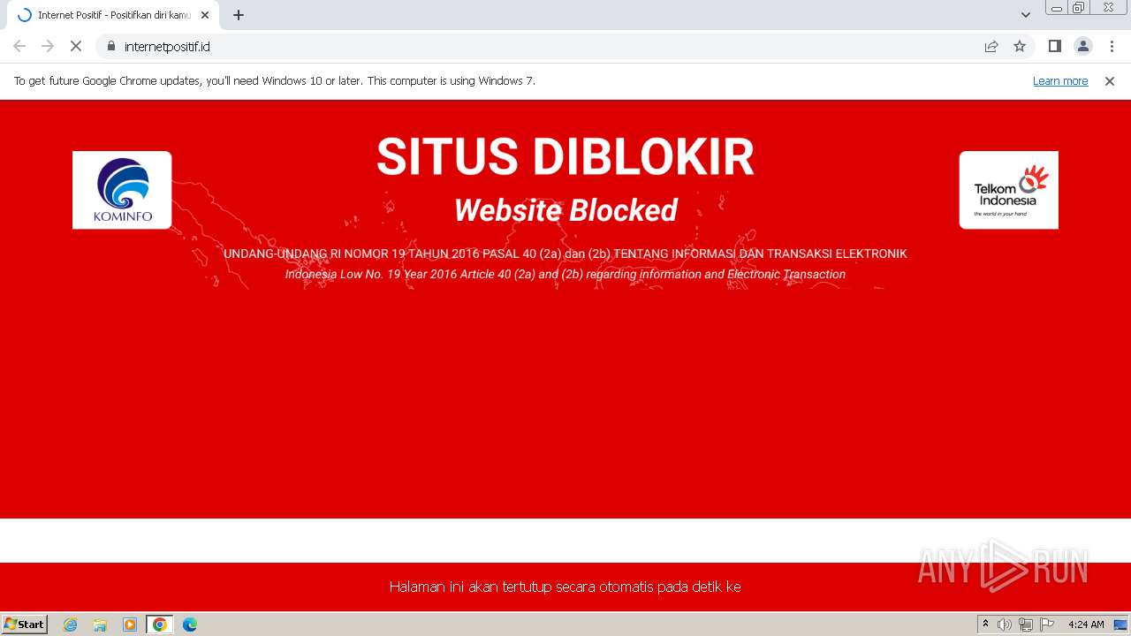This screenshot has height=636, width=1131.
Task: Click the Telkom Indonesia logo
Action: pyautogui.click(x=1009, y=190)
